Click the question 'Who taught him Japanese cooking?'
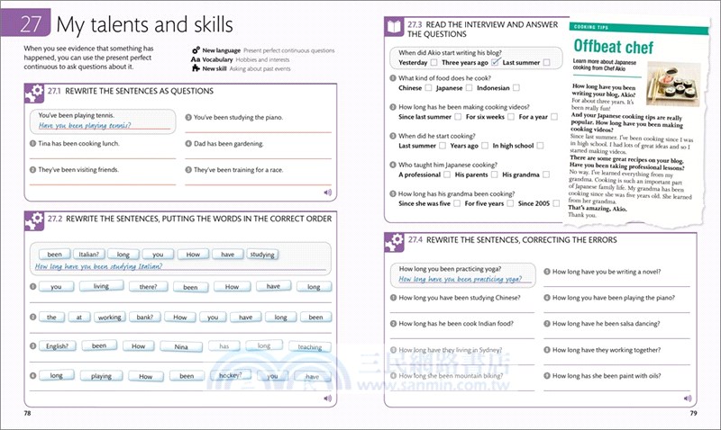This screenshot has height=430, width=721. (x=448, y=165)
